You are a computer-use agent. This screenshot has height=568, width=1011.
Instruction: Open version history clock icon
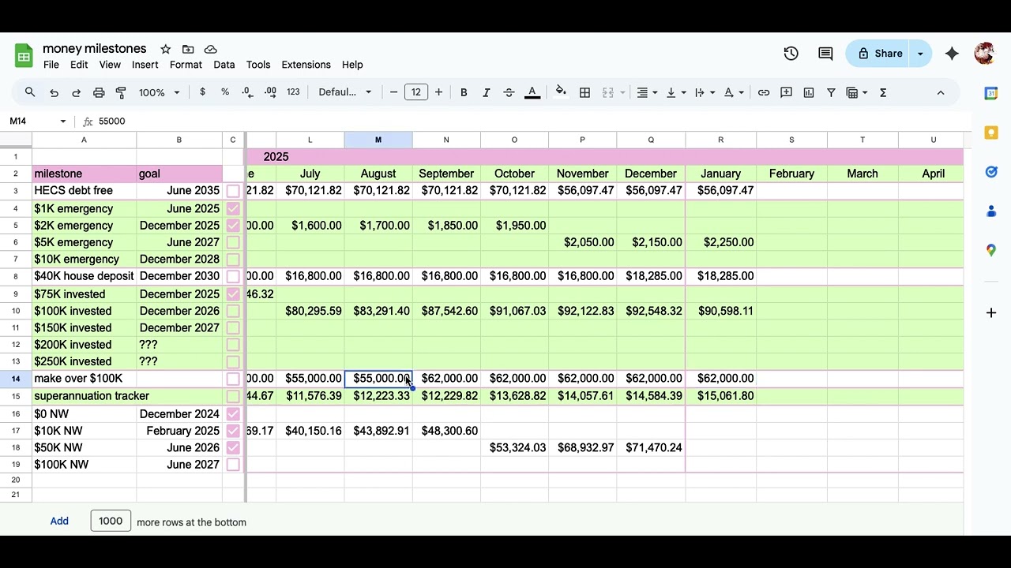791,54
